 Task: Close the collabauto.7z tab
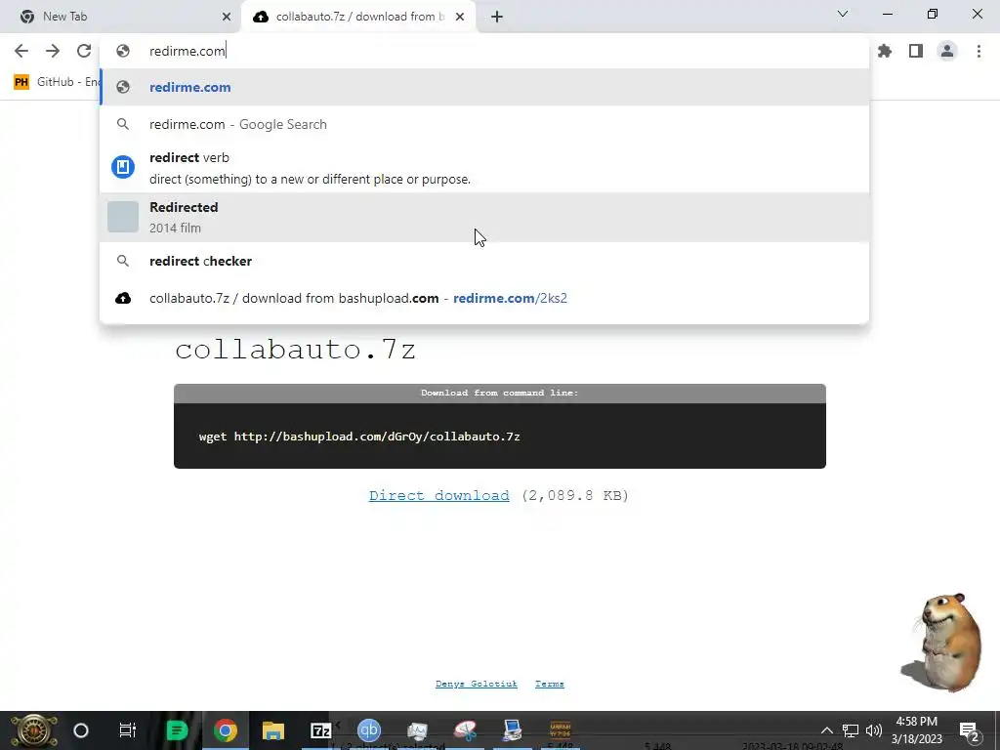coord(460,17)
